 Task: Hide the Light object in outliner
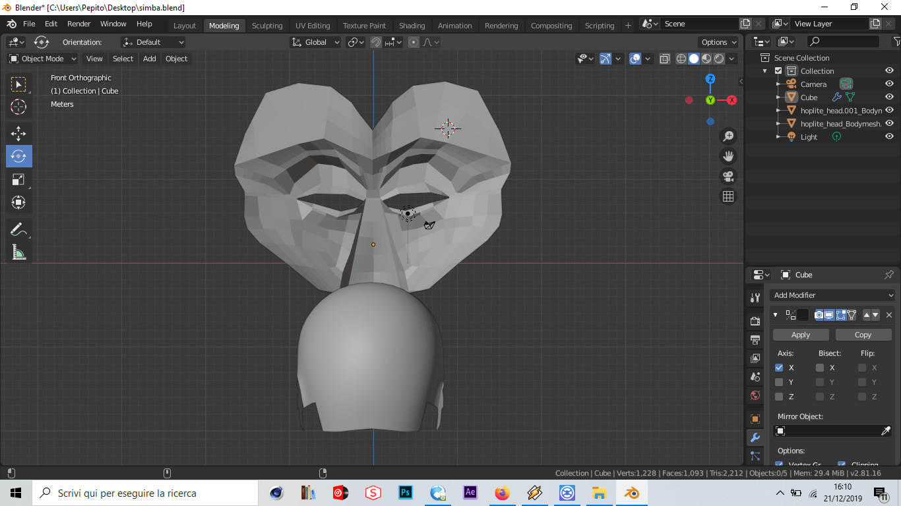point(889,136)
